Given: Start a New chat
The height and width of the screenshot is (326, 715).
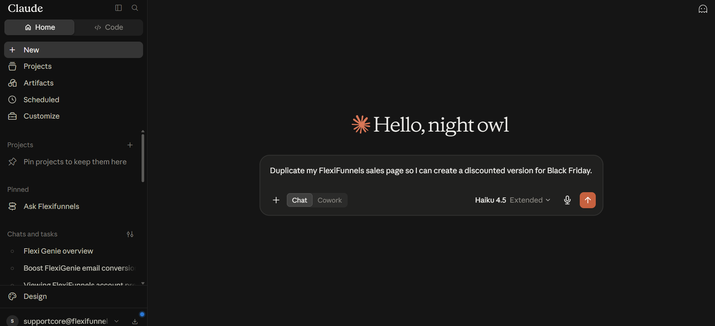Looking at the screenshot, I should (x=73, y=50).
